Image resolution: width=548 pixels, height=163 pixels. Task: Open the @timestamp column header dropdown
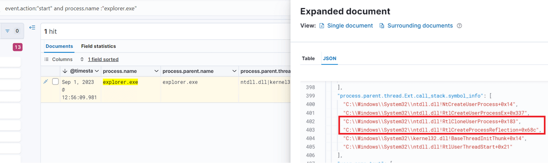point(97,71)
